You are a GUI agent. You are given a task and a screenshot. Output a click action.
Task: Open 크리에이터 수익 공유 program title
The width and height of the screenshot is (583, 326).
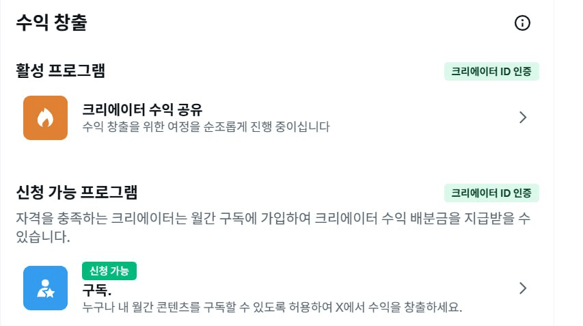tap(142, 109)
